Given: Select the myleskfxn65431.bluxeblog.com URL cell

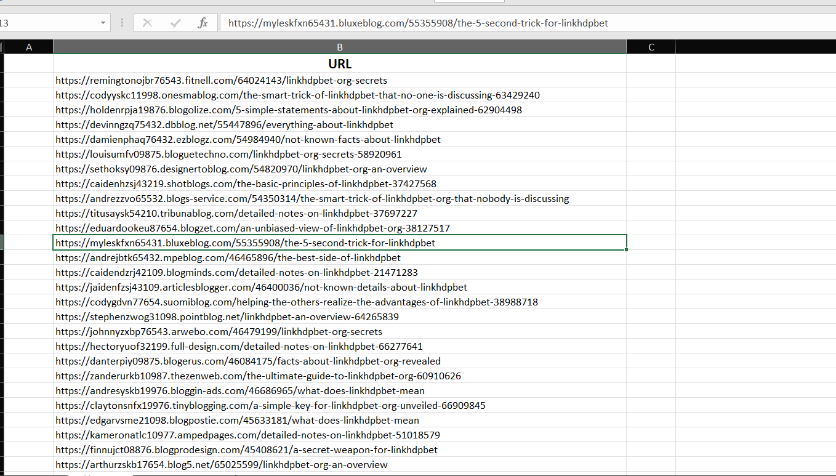Looking at the screenshot, I should [x=245, y=243].
